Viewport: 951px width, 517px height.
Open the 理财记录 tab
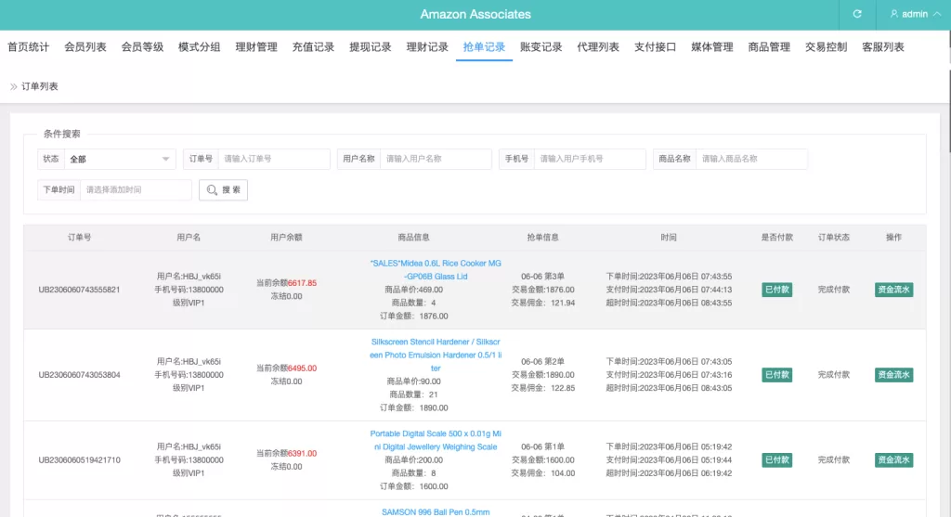pyautogui.click(x=427, y=46)
